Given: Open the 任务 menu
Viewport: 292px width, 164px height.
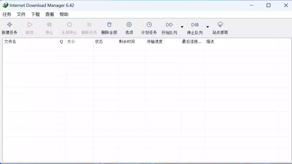Looking at the screenshot, I should point(7,15).
